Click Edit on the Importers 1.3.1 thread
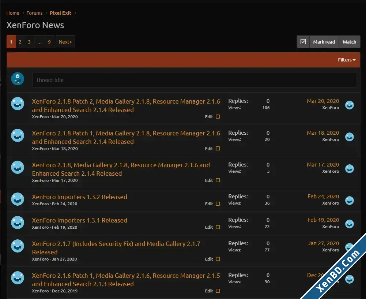Screen dimensions: 366x299 (x=209, y=227)
